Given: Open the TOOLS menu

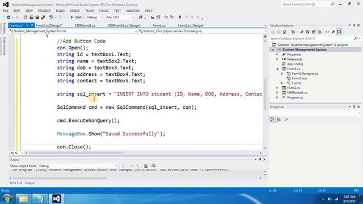Looking at the screenshot, I should (x=104, y=11).
